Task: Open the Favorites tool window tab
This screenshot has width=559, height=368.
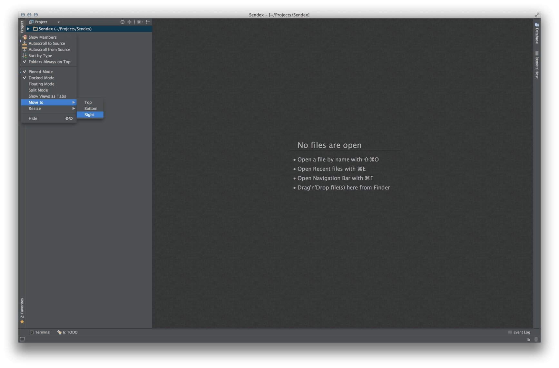Action: point(22,310)
